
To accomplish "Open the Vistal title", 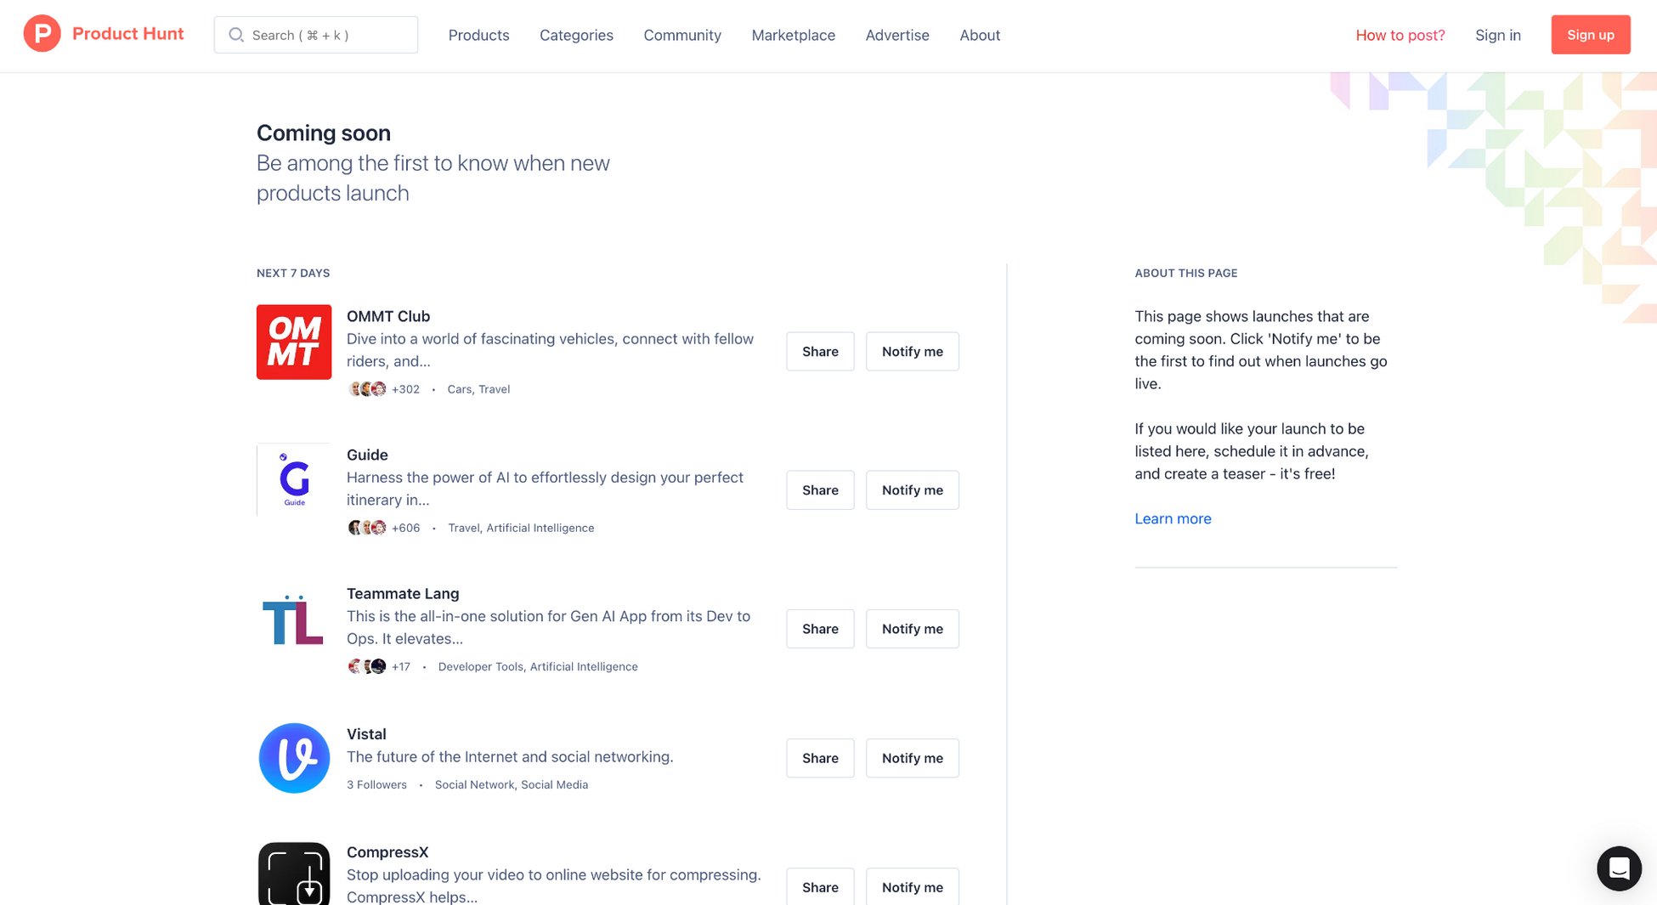I will point(366,734).
